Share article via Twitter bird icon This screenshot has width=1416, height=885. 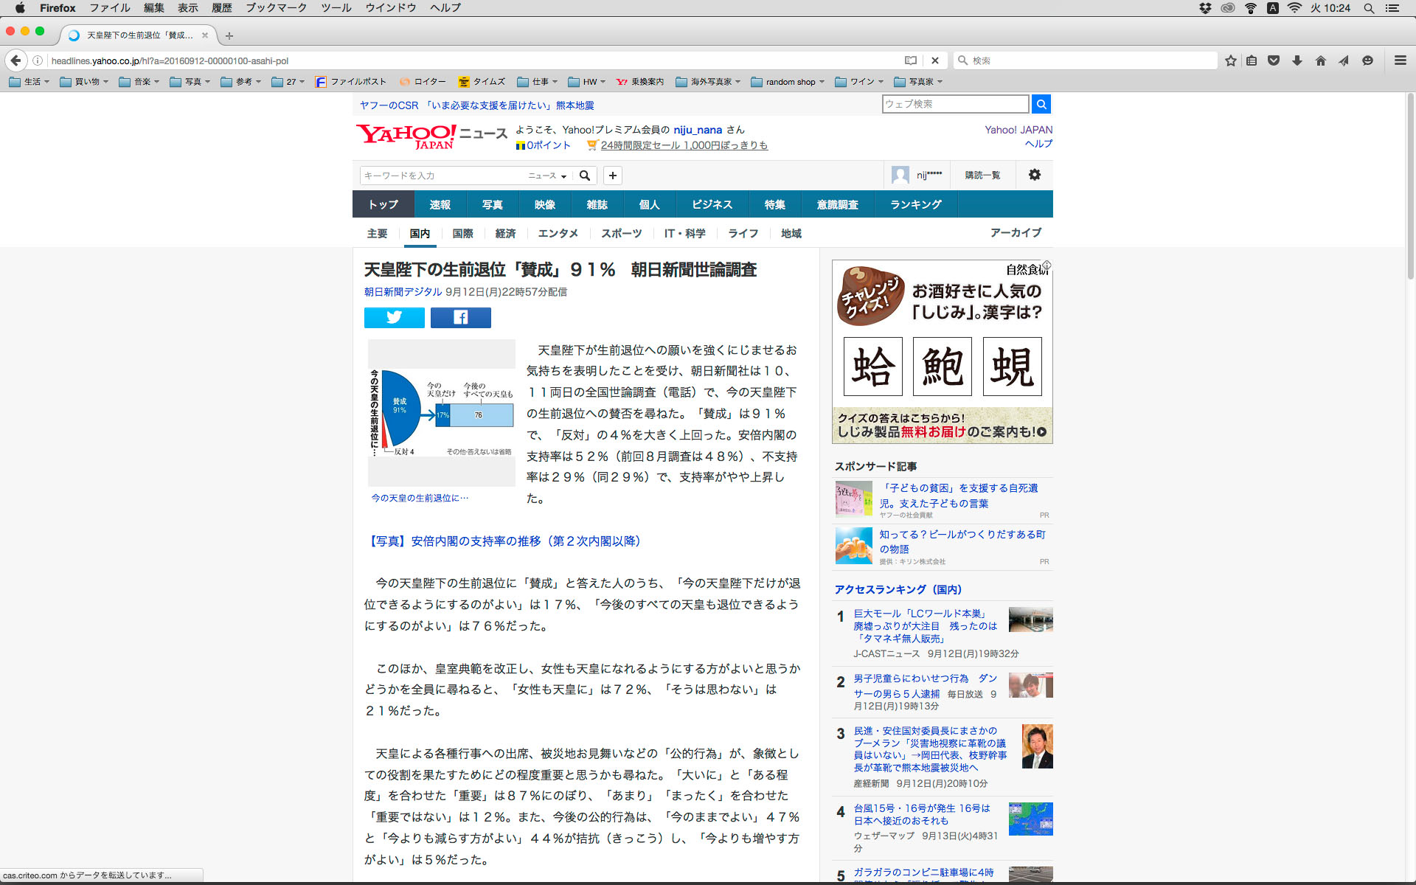click(x=394, y=318)
